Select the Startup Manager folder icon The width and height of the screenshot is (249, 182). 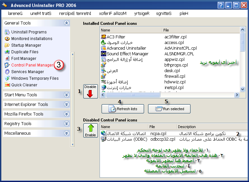(x=7, y=45)
